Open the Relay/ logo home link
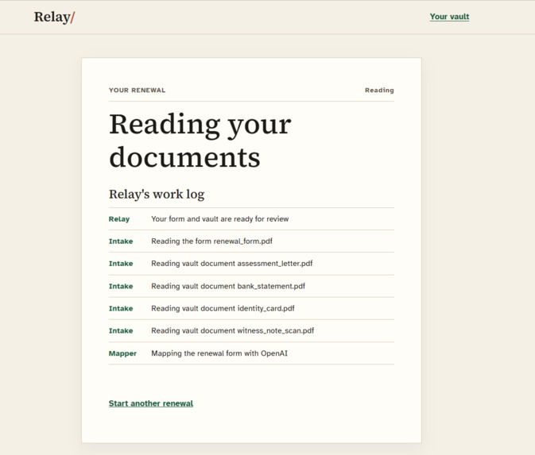 pos(54,17)
